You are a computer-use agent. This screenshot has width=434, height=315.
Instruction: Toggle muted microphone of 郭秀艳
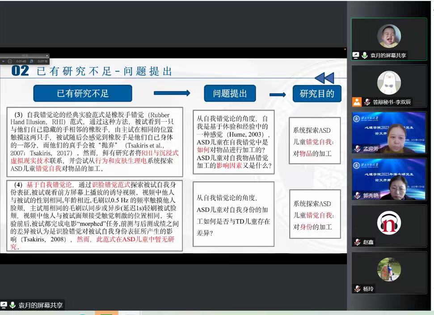coord(357,195)
